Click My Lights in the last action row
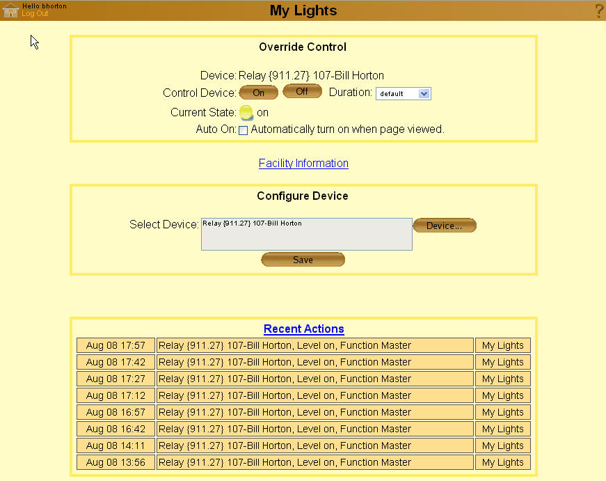Image resolution: width=606 pixels, height=481 pixels. pos(502,462)
